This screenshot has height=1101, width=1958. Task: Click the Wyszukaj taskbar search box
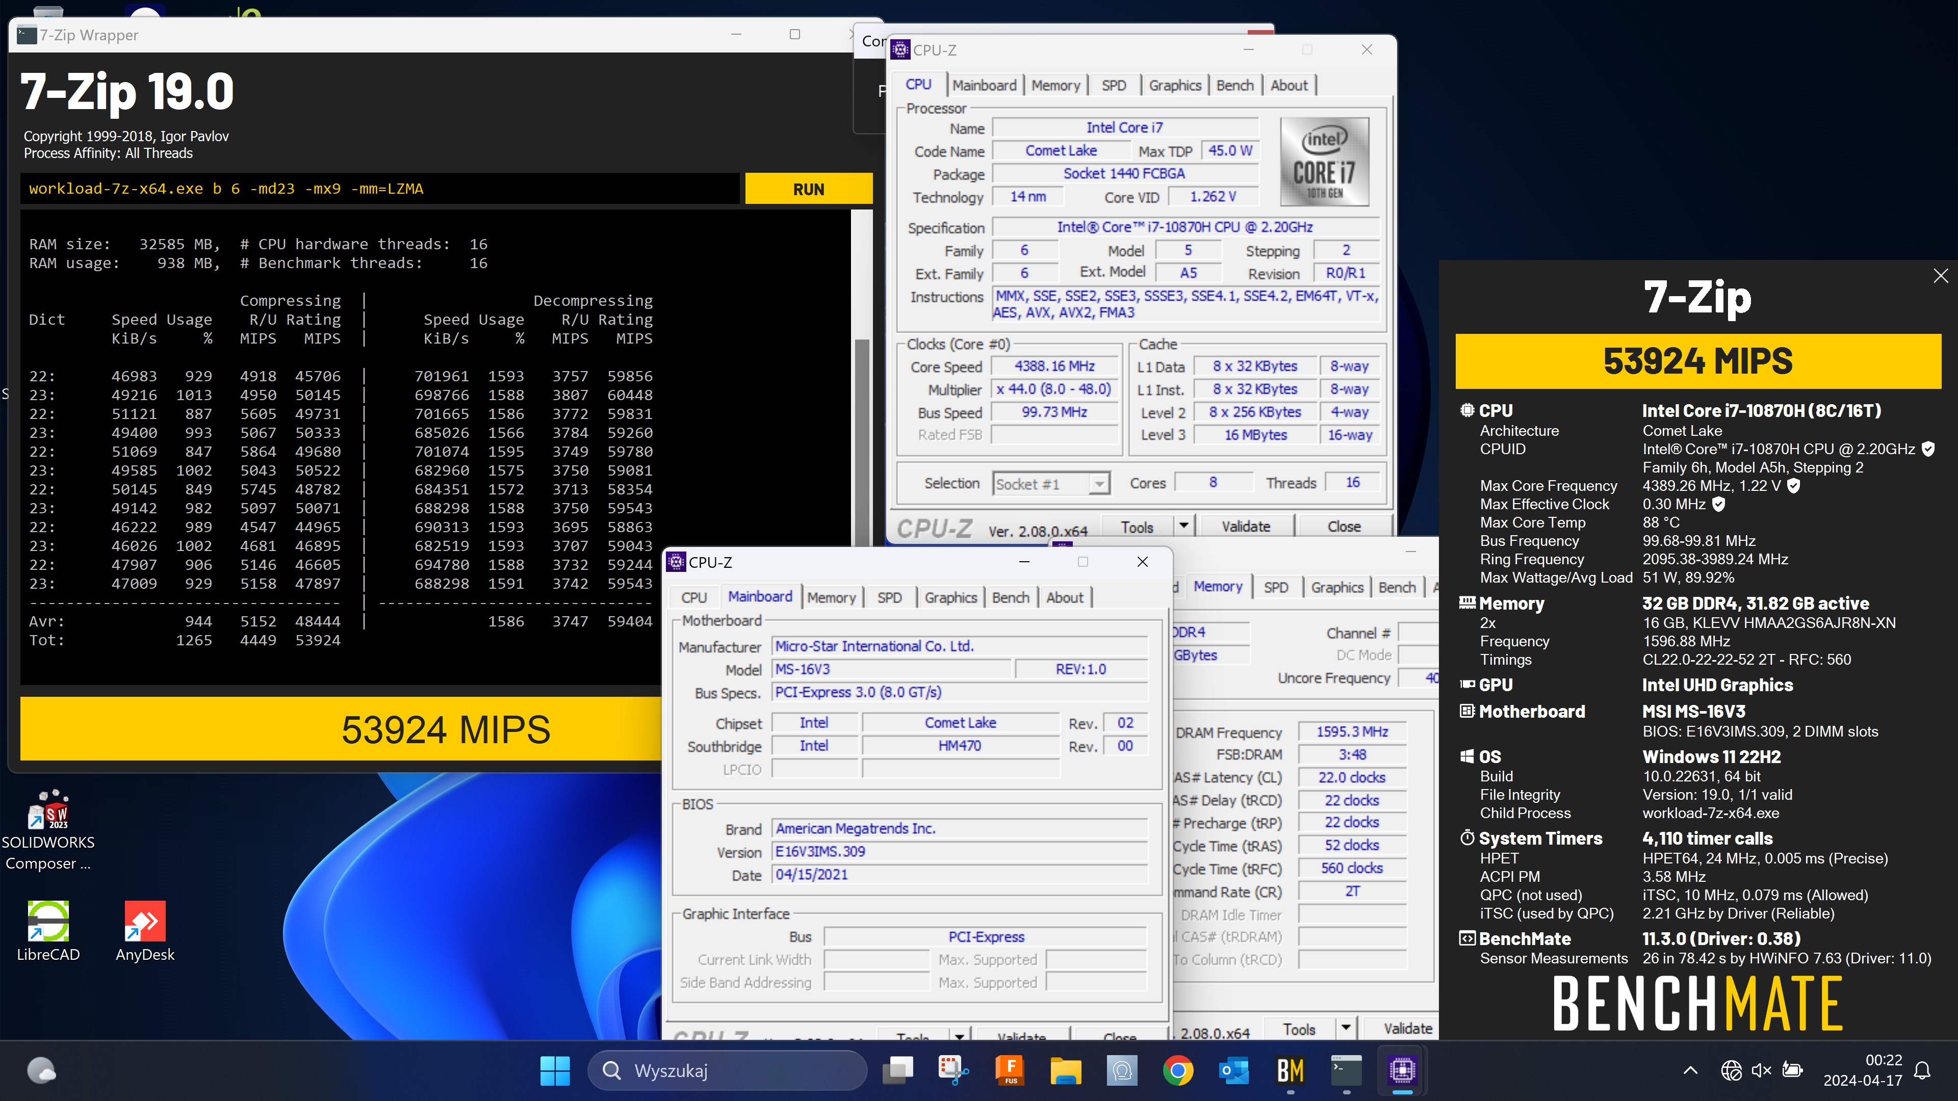(728, 1070)
